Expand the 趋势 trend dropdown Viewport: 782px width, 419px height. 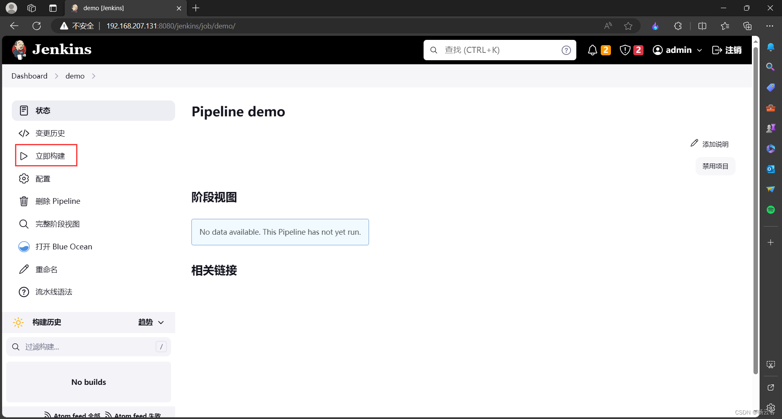[151, 322]
